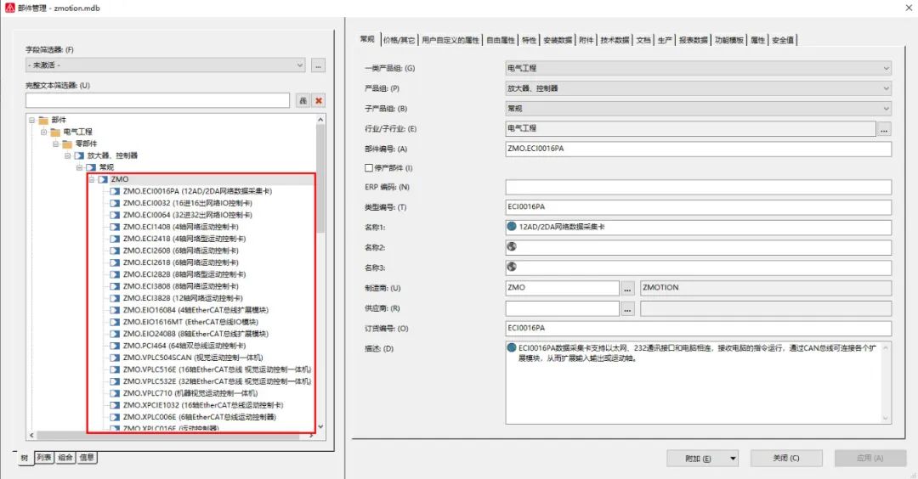The width and height of the screenshot is (918, 479).
Task: Click into the 完整文本筛选器 input field
Action: tap(157, 100)
